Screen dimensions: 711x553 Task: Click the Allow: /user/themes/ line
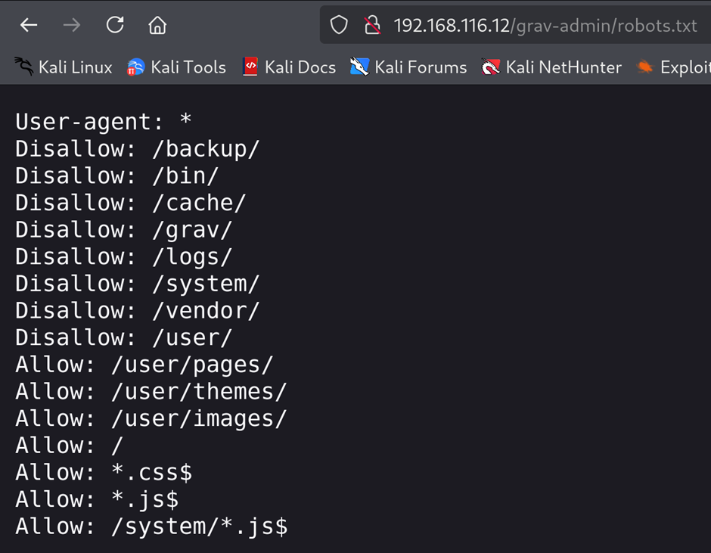[151, 391]
